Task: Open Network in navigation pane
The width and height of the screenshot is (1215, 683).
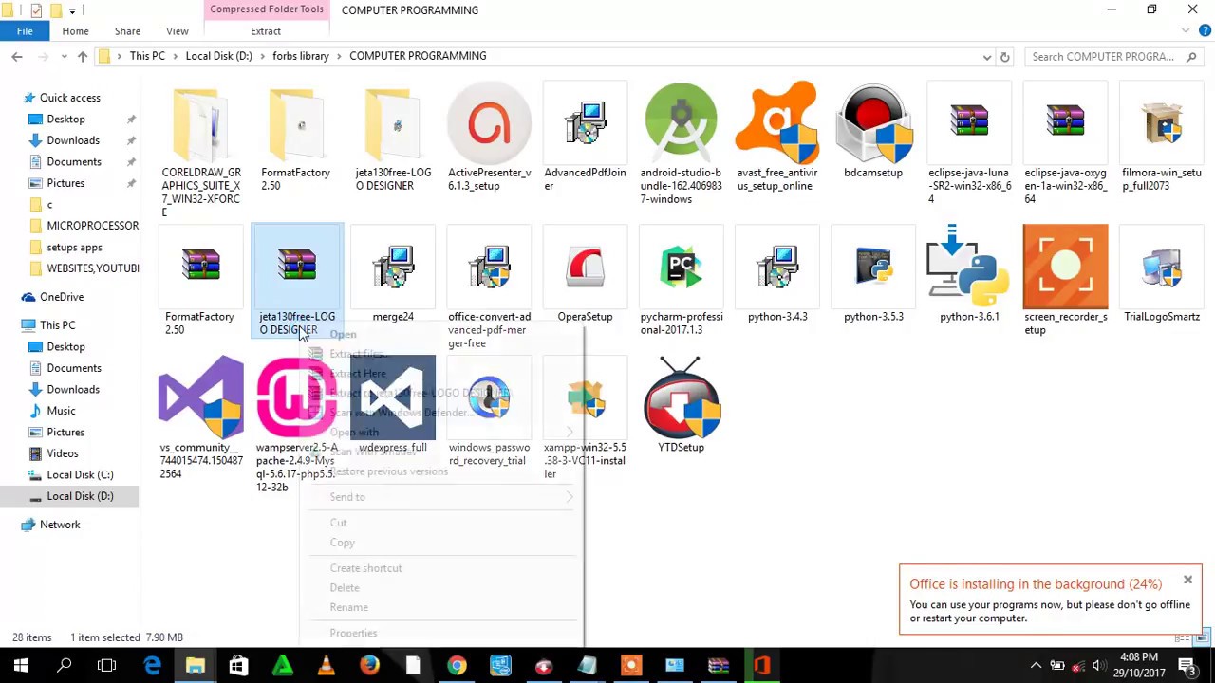Action: click(60, 525)
